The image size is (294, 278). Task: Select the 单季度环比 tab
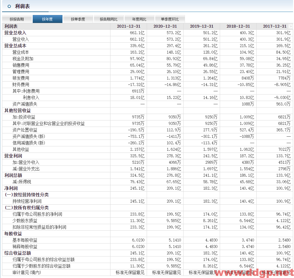(170, 19)
